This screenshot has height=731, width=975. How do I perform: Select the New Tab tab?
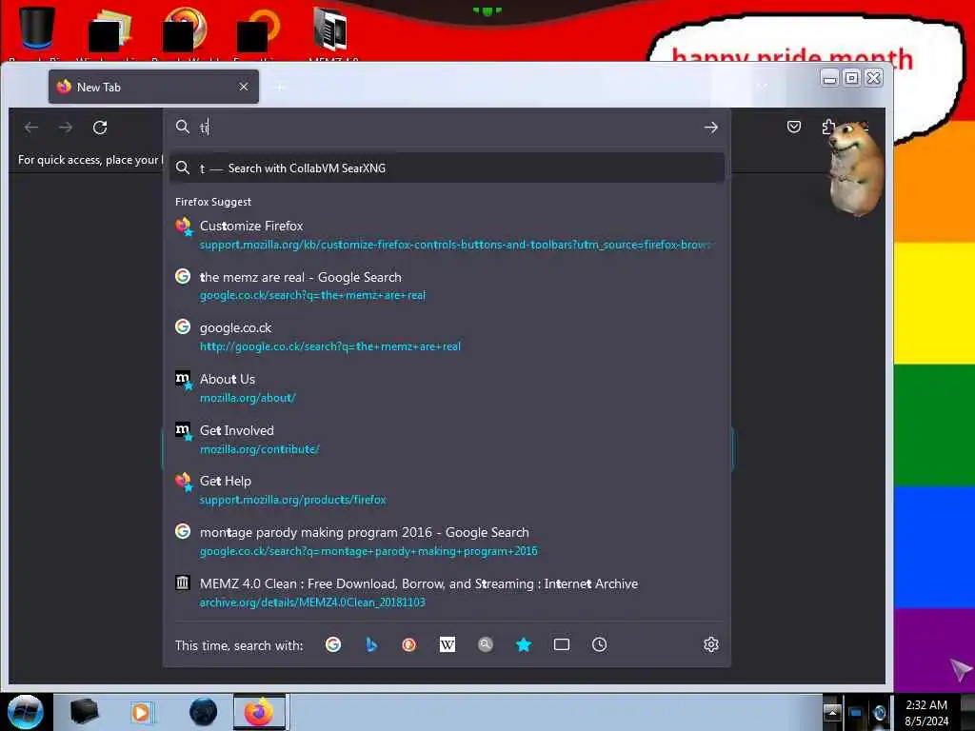coord(153,87)
